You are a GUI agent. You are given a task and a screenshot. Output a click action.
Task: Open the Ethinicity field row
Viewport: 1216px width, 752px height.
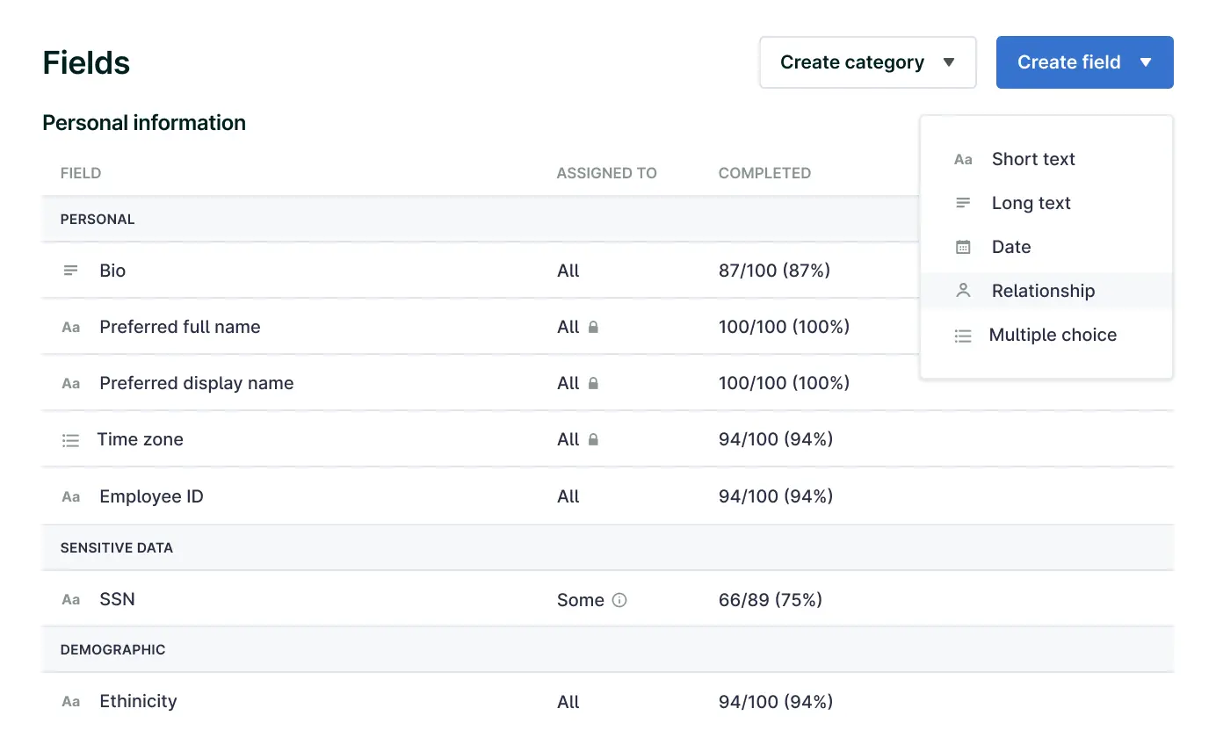(138, 701)
